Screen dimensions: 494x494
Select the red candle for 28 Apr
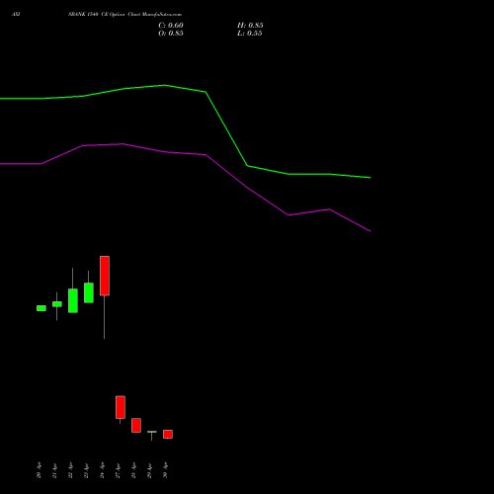point(136,425)
